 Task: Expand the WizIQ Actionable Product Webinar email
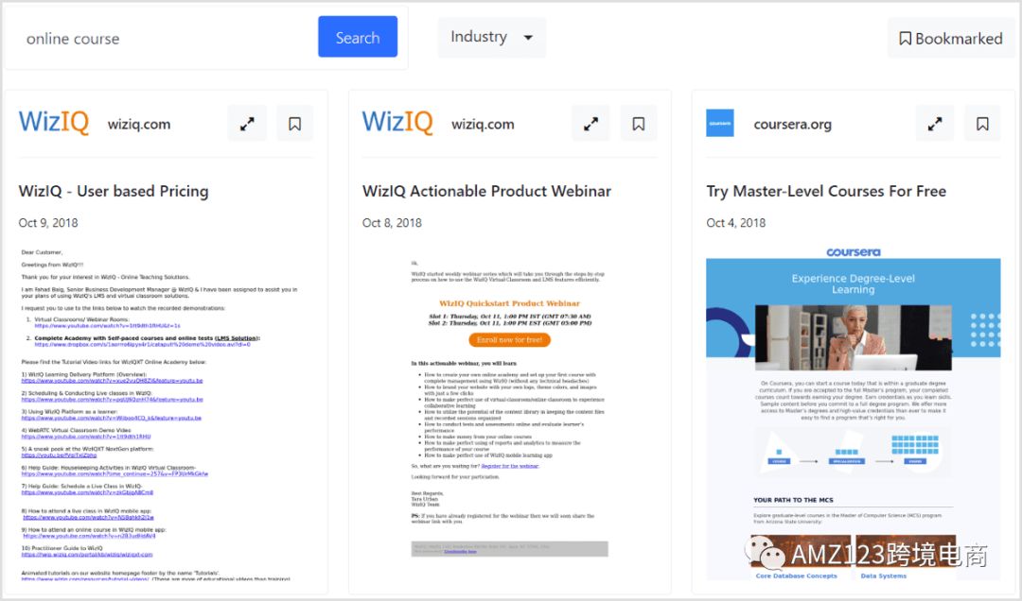(x=590, y=124)
